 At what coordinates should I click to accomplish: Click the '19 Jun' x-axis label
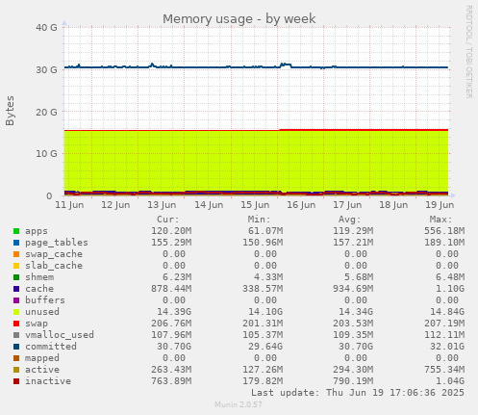tap(440, 205)
